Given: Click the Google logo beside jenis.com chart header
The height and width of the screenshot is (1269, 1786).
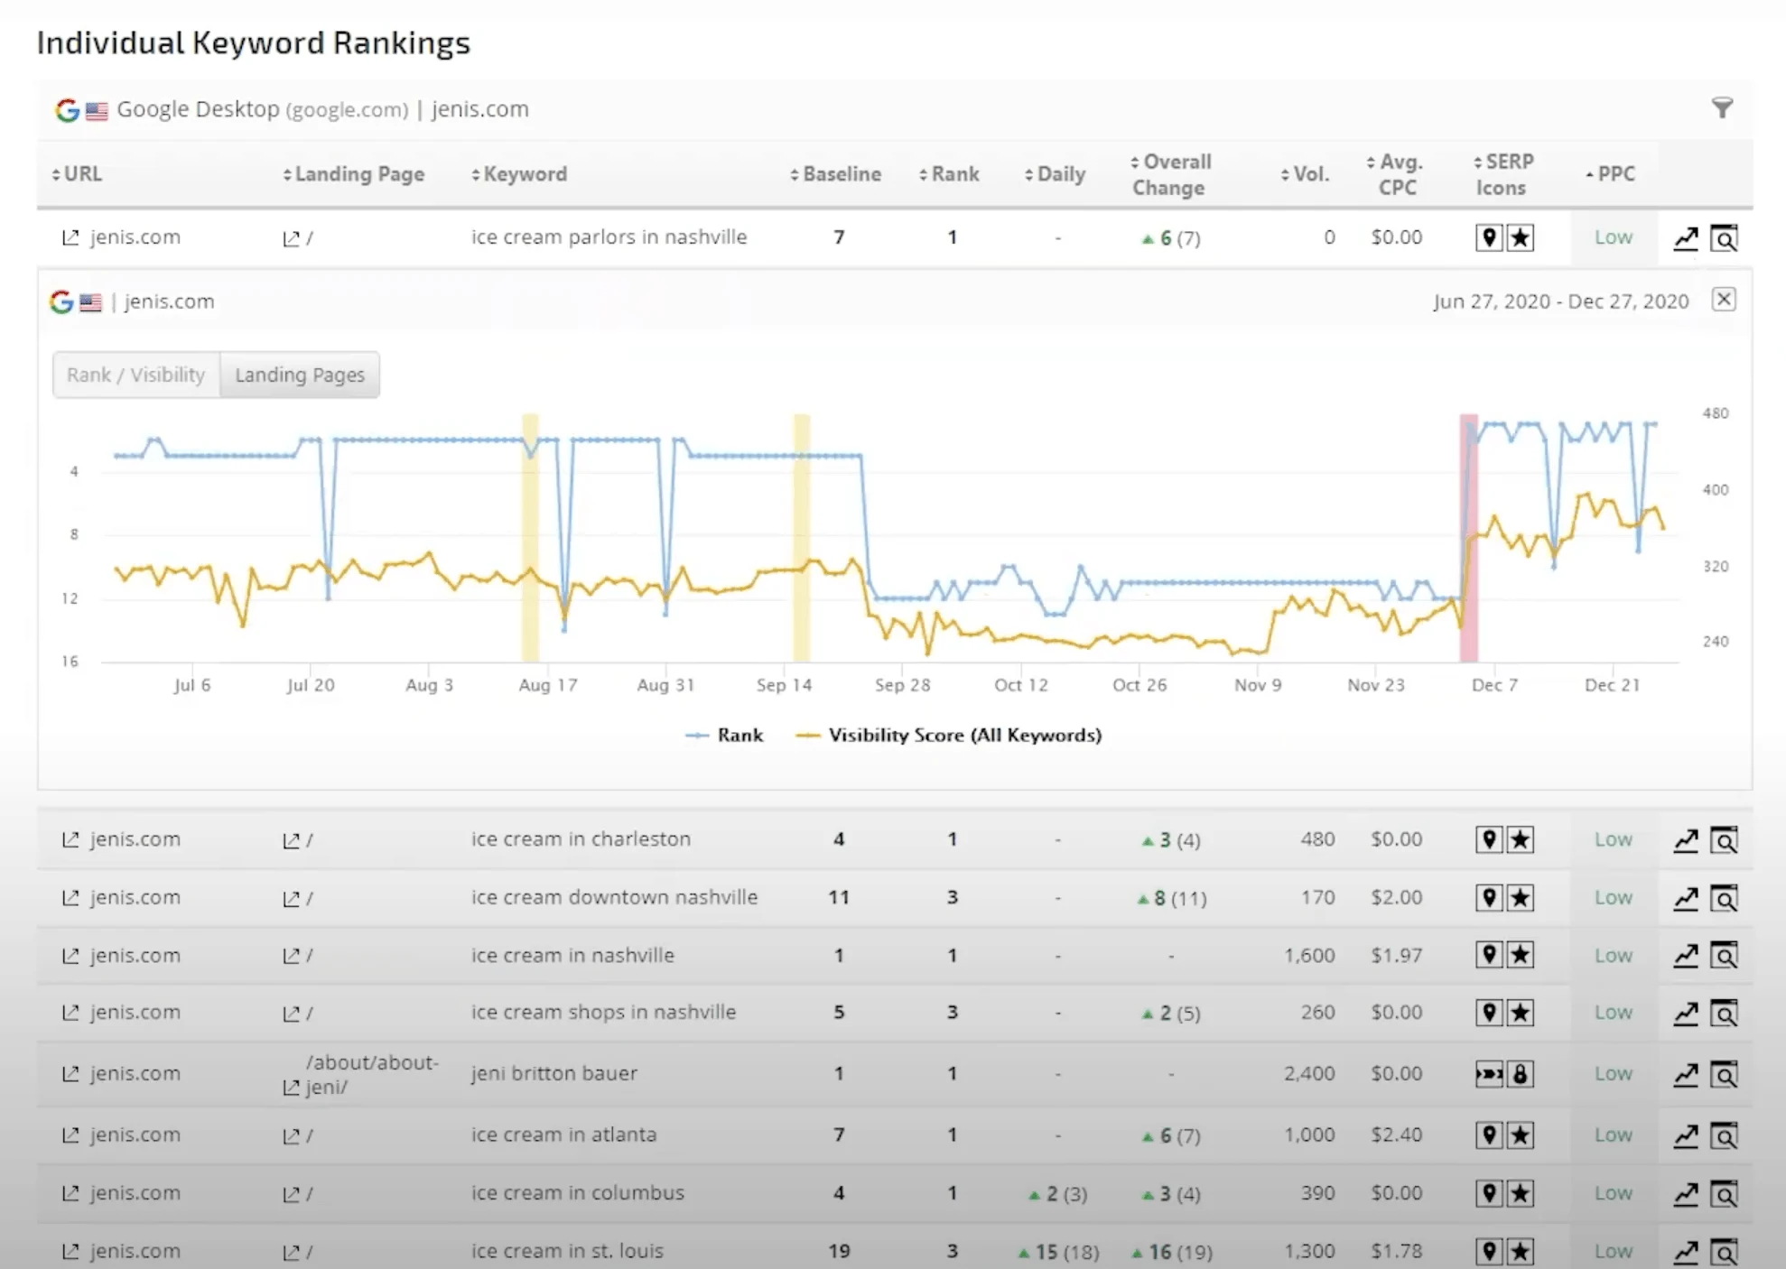Looking at the screenshot, I should [x=60, y=301].
